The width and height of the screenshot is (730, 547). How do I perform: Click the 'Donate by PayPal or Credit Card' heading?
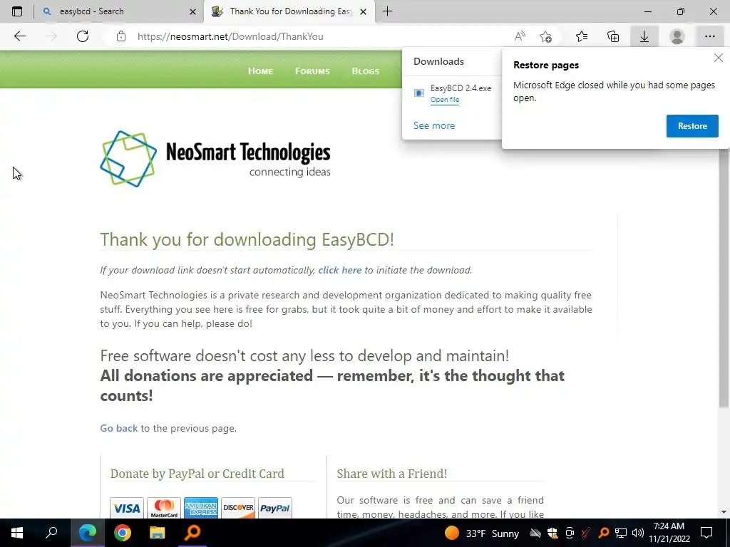pos(197,474)
